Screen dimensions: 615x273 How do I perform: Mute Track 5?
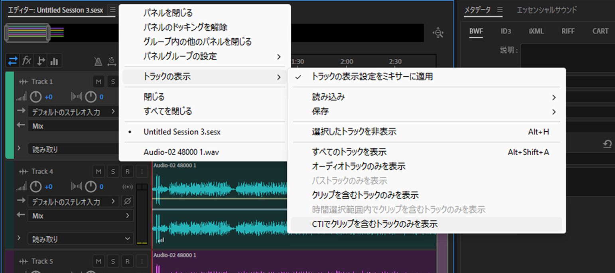point(99,261)
